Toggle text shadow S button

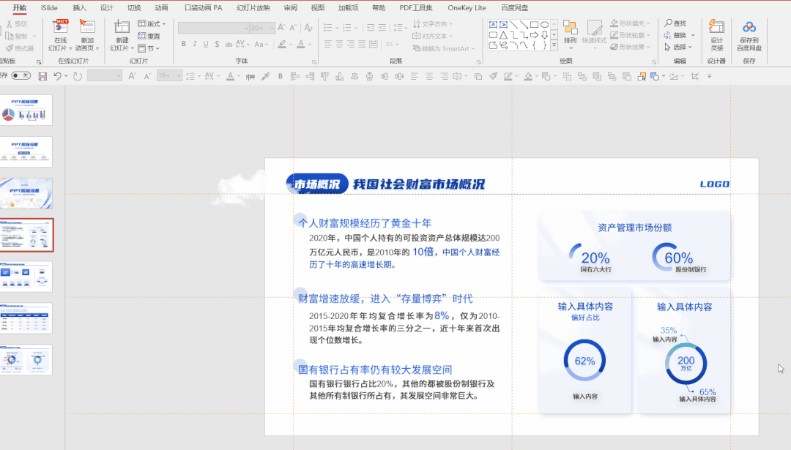coord(217,45)
